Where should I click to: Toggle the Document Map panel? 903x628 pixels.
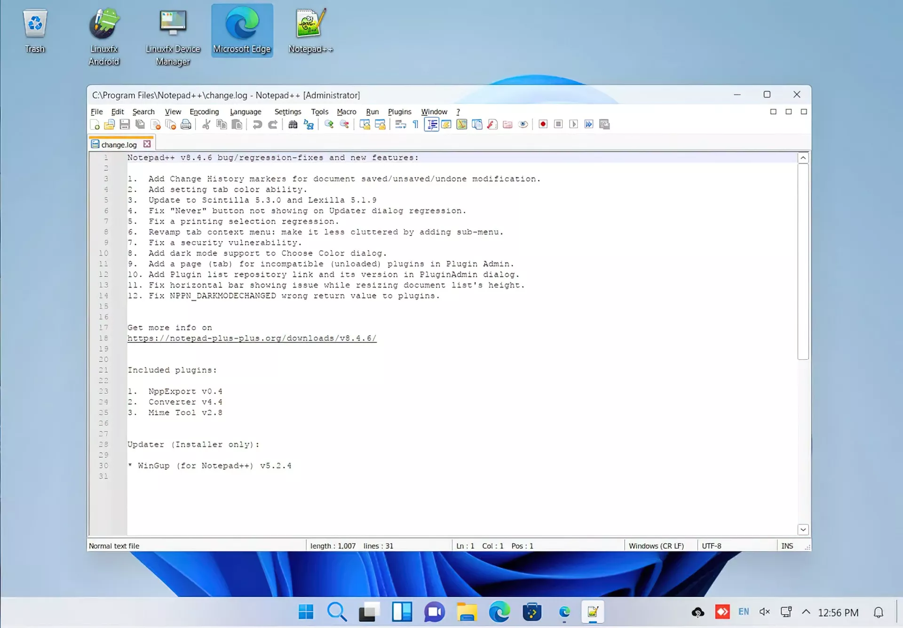tap(462, 124)
